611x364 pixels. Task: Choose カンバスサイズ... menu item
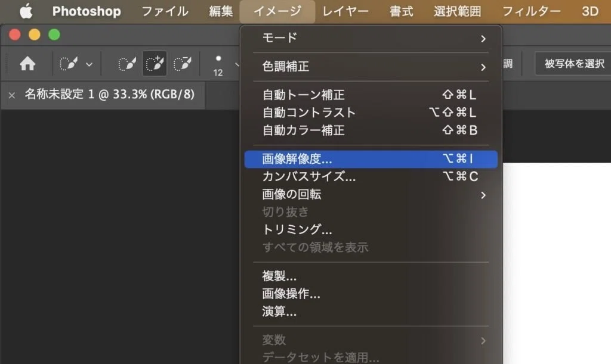371,176
